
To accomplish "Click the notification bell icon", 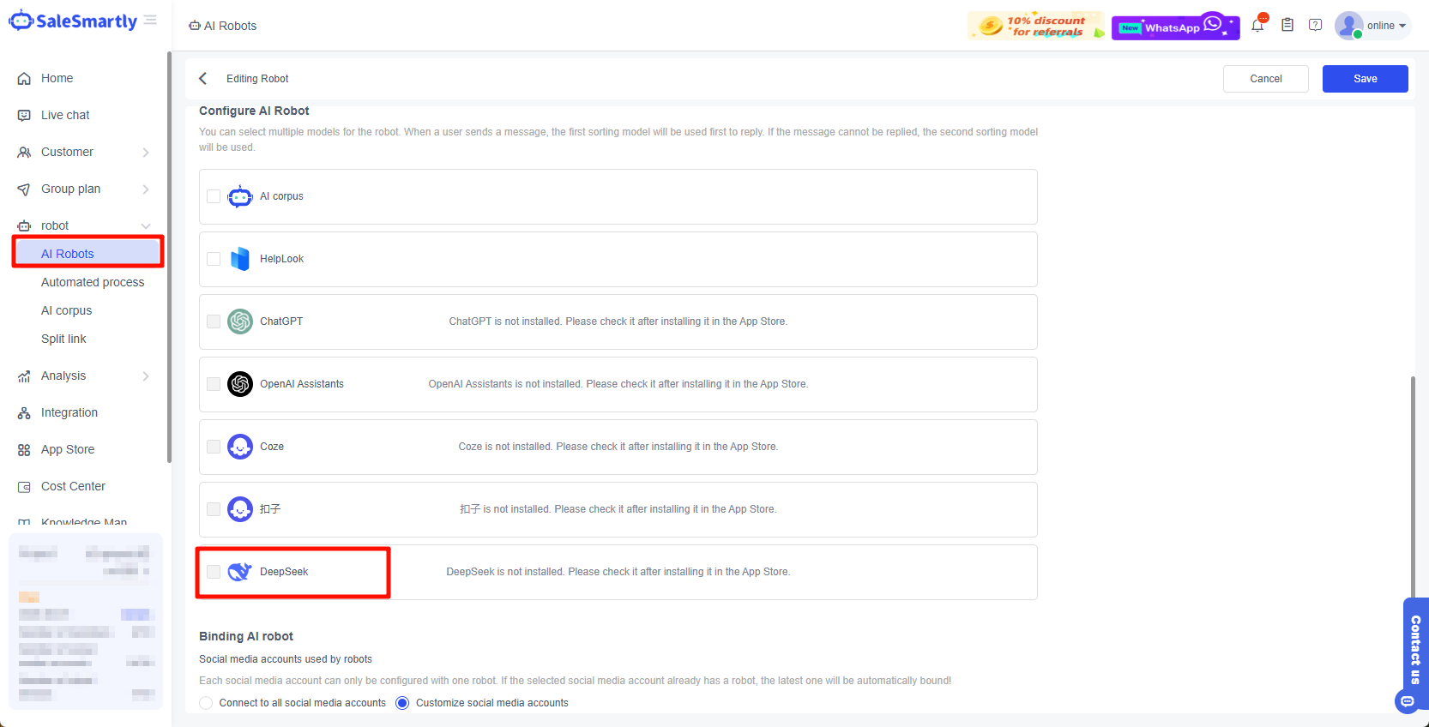I will coord(1257,26).
